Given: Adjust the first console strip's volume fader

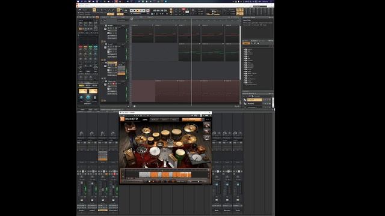Looking at the screenshot, I should [82, 183].
